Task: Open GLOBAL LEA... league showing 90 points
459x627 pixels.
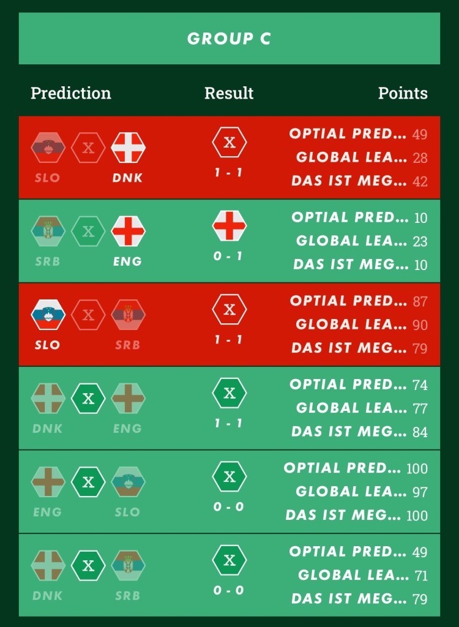Action: point(351,325)
